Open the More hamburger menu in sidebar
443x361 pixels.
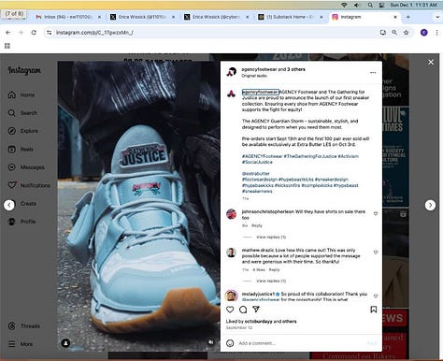21,344
